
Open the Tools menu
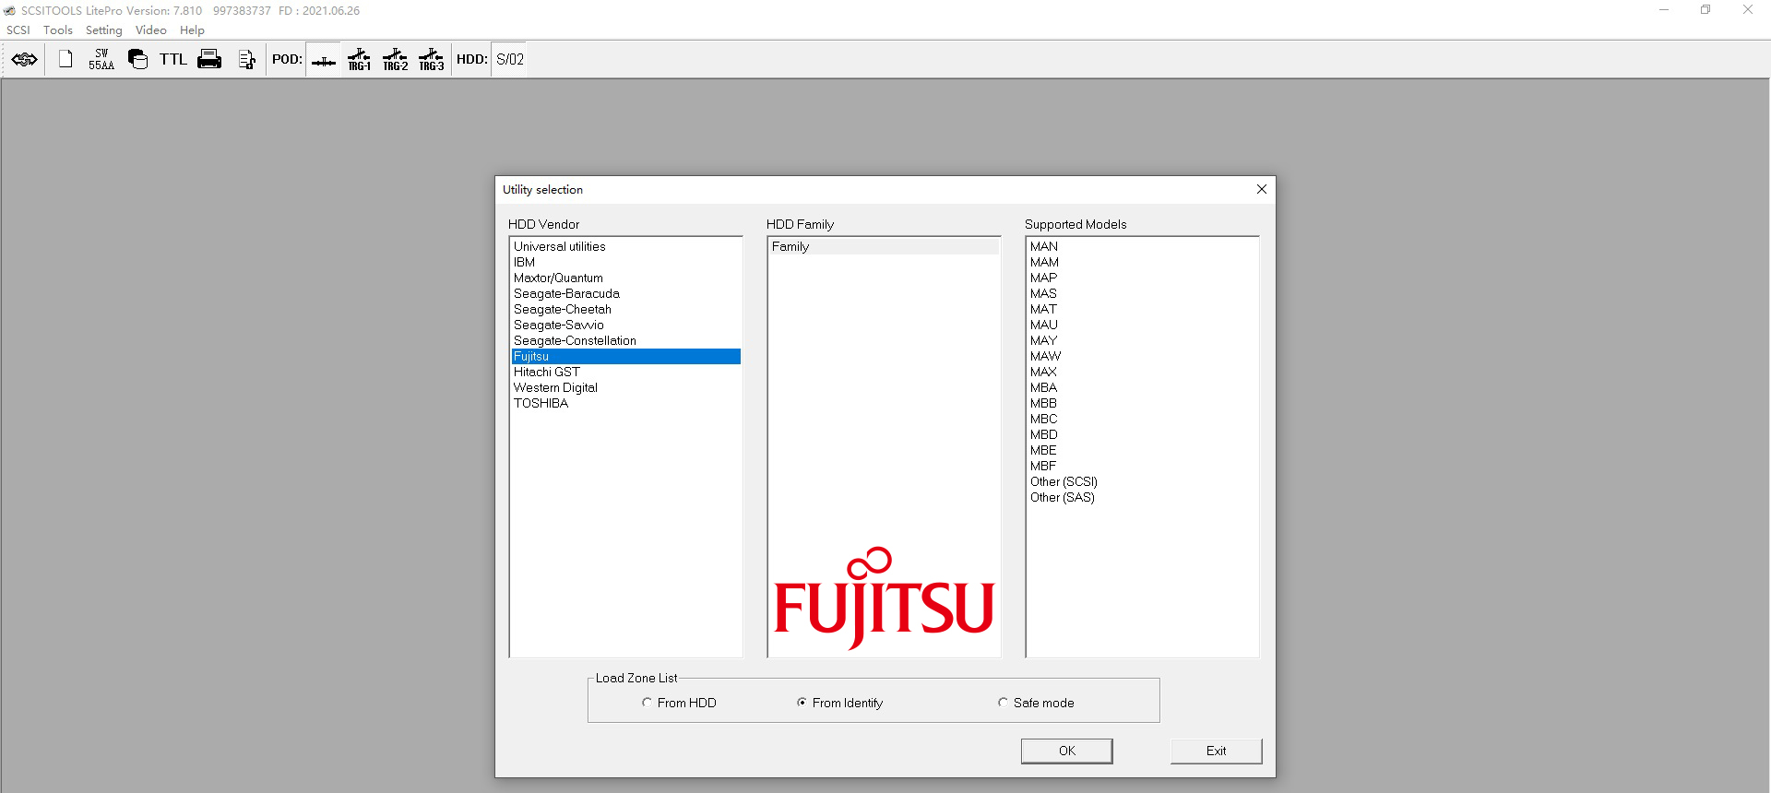(x=58, y=30)
